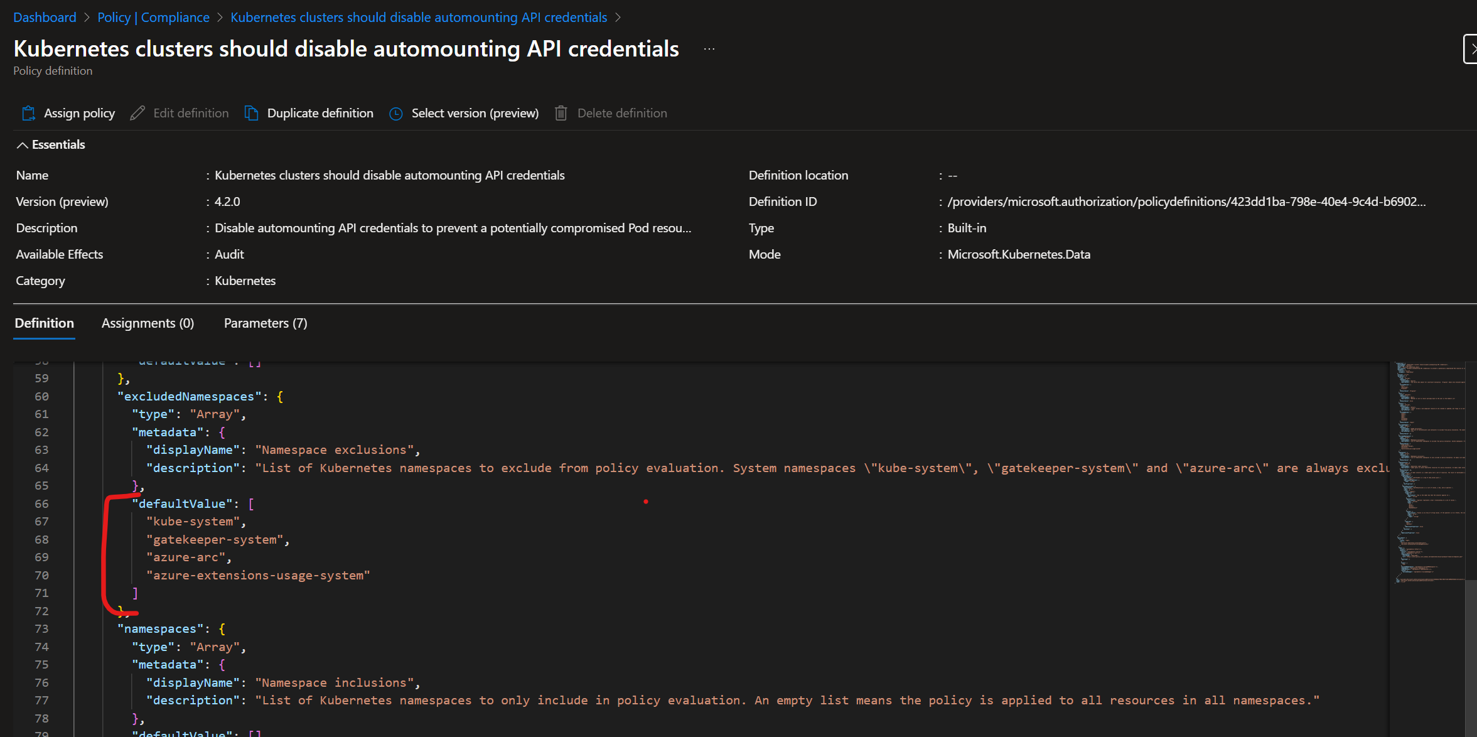Click the Select version clock icon

pyautogui.click(x=396, y=114)
